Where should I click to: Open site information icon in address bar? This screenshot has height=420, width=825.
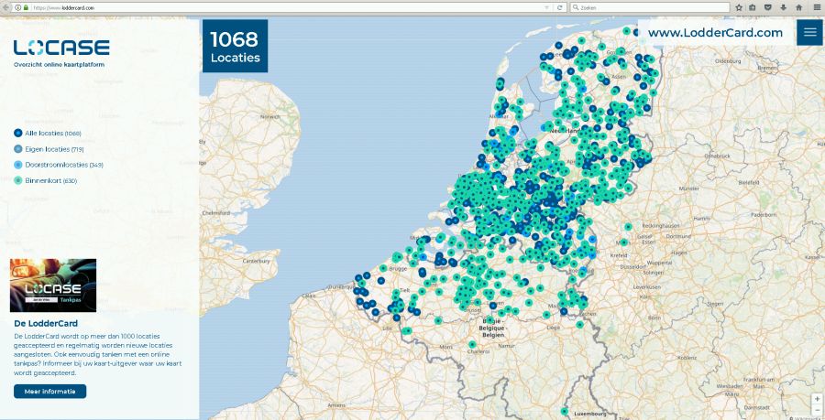pyautogui.click(x=18, y=8)
